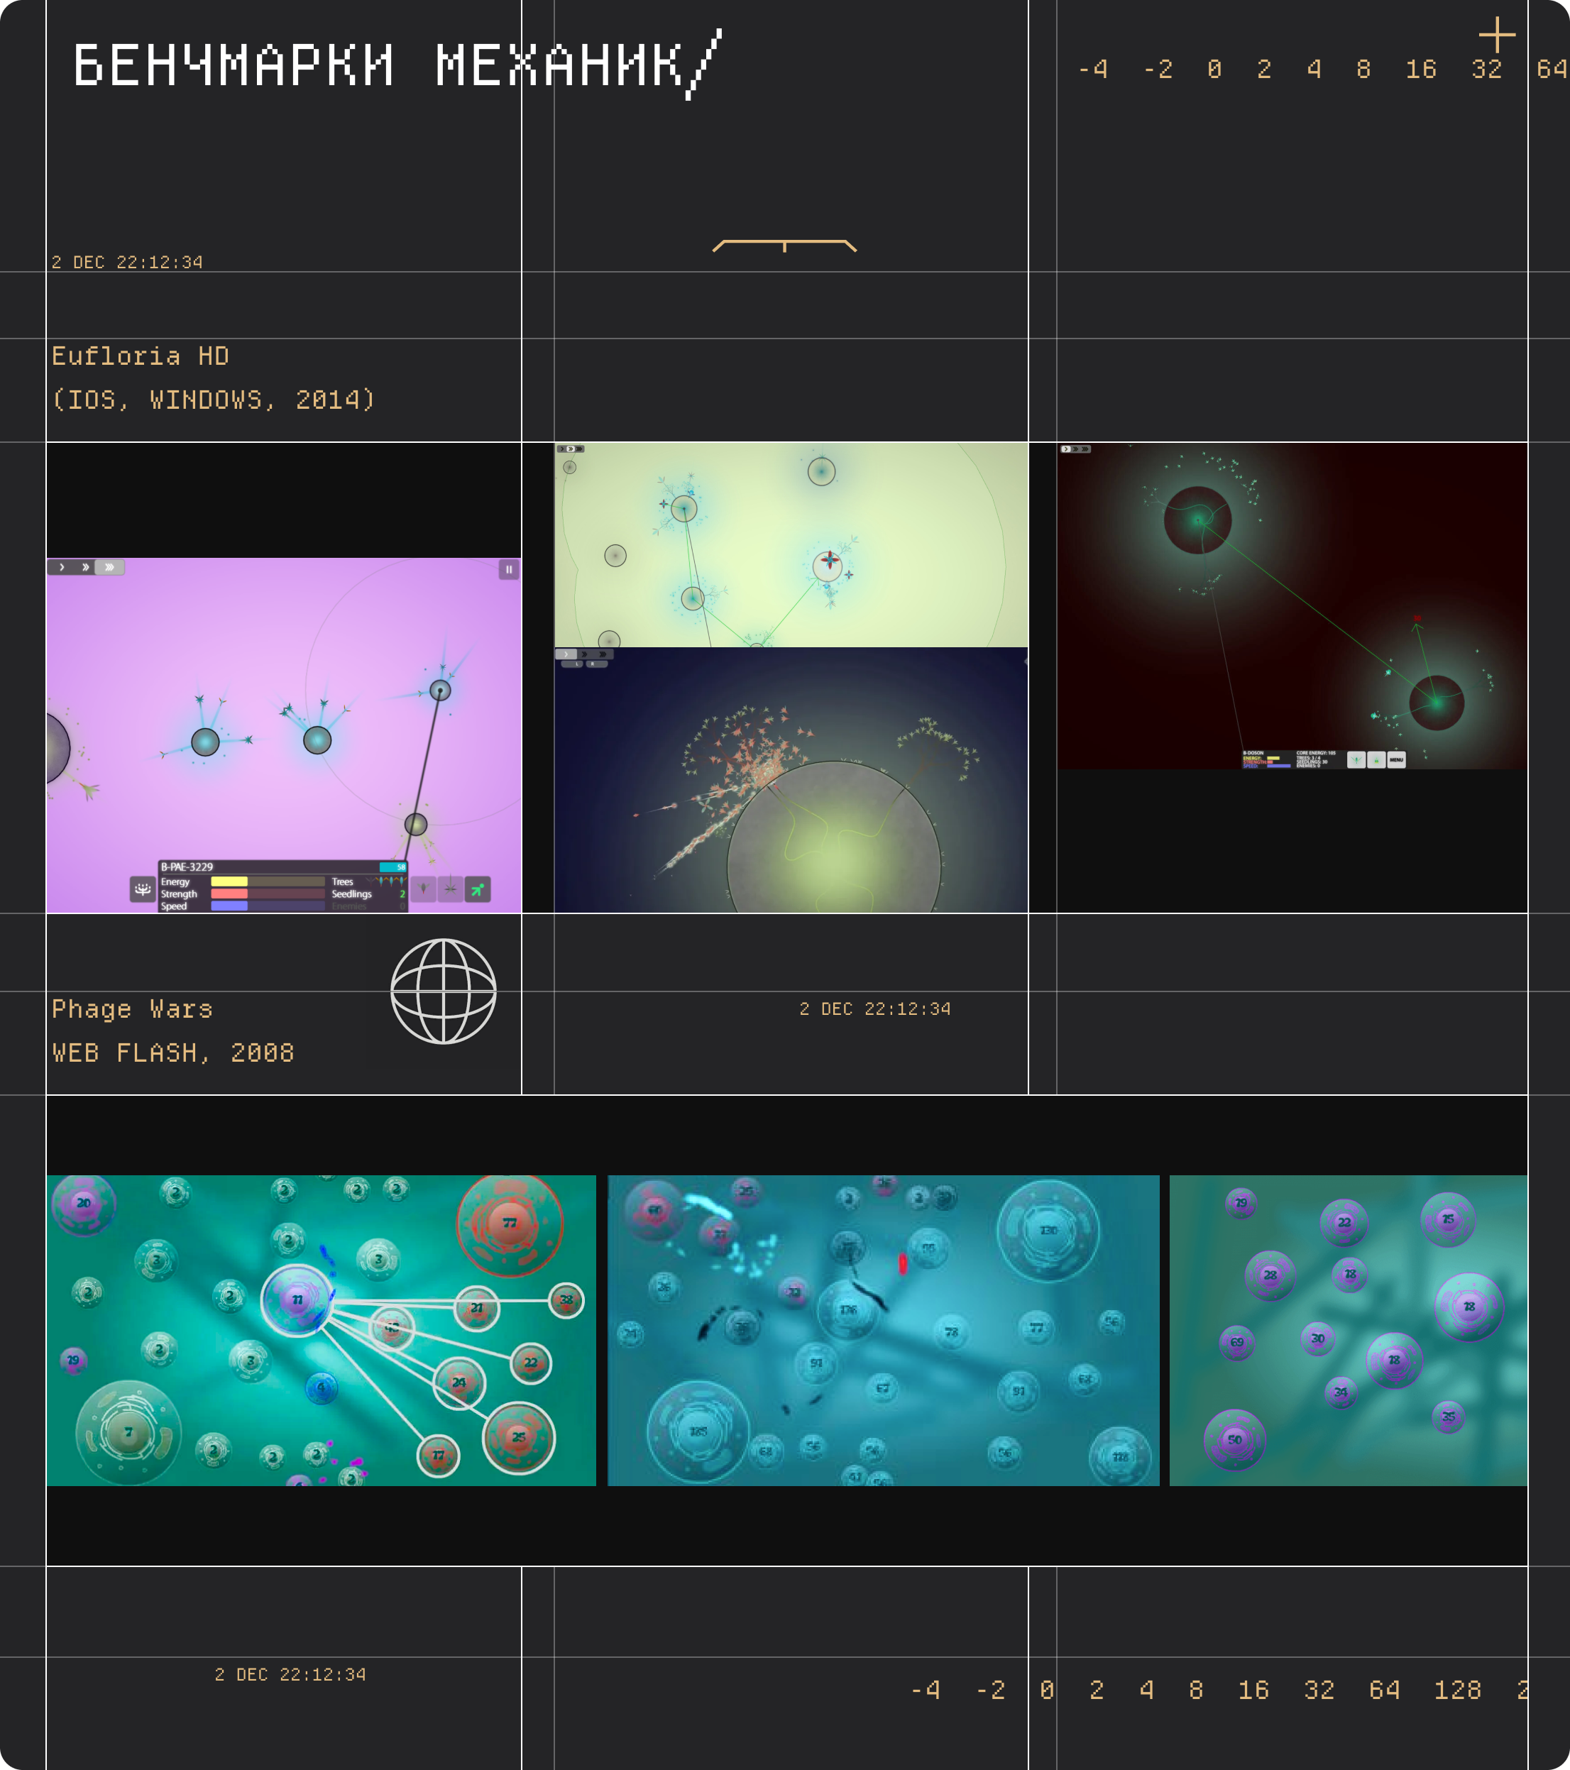This screenshot has width=1570, height=1770.
Task: Open the yellow-green Eufloria screenshot thumbnail
Action: pos(791,544)
